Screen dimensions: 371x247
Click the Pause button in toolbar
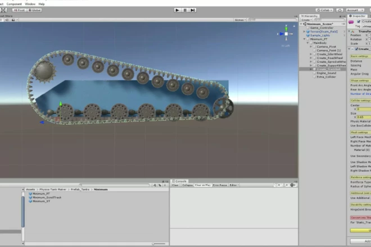[185, 10]
